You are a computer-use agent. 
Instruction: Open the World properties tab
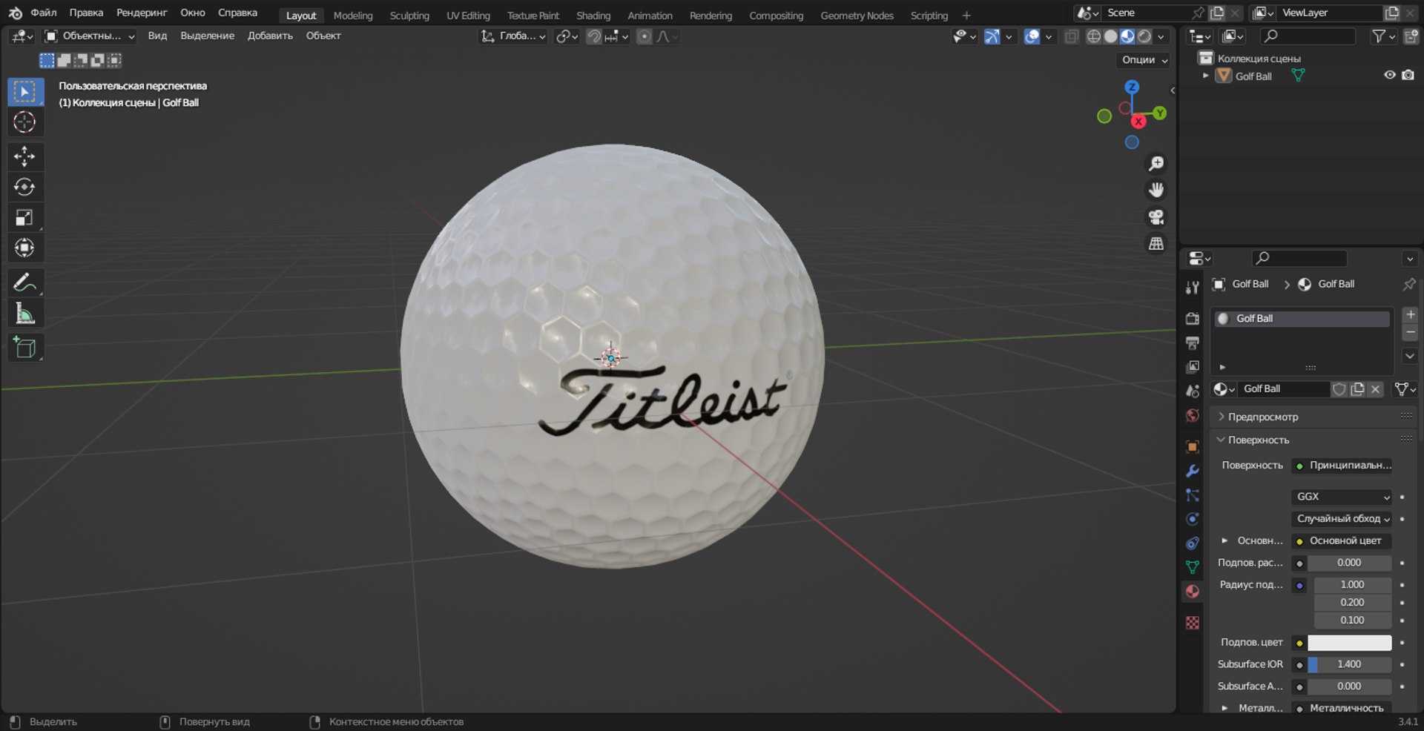point(1193,415)
